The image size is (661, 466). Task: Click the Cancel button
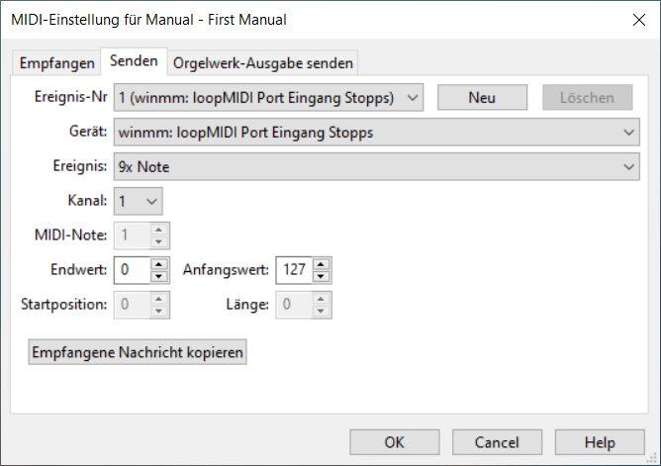pos(497,442)
